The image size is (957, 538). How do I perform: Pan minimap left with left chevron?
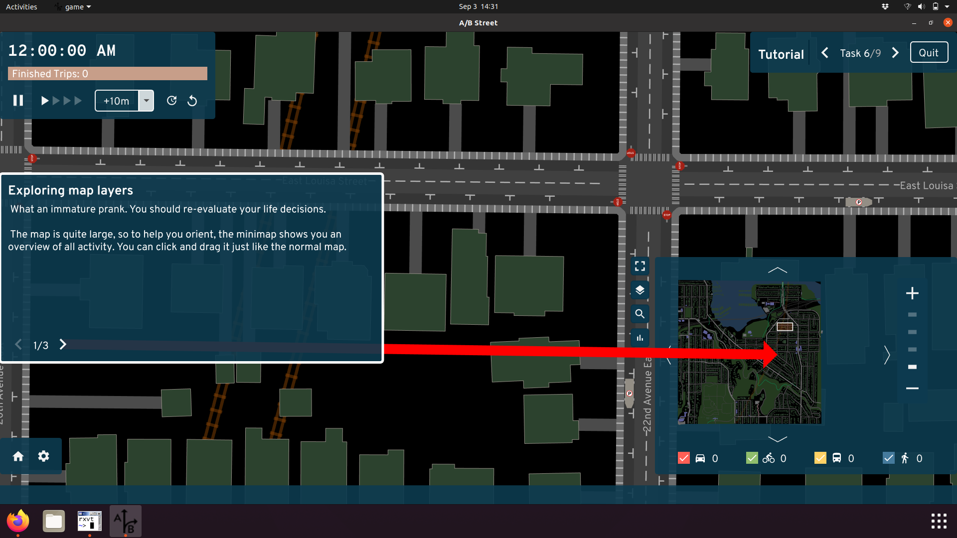coord(669,355)
